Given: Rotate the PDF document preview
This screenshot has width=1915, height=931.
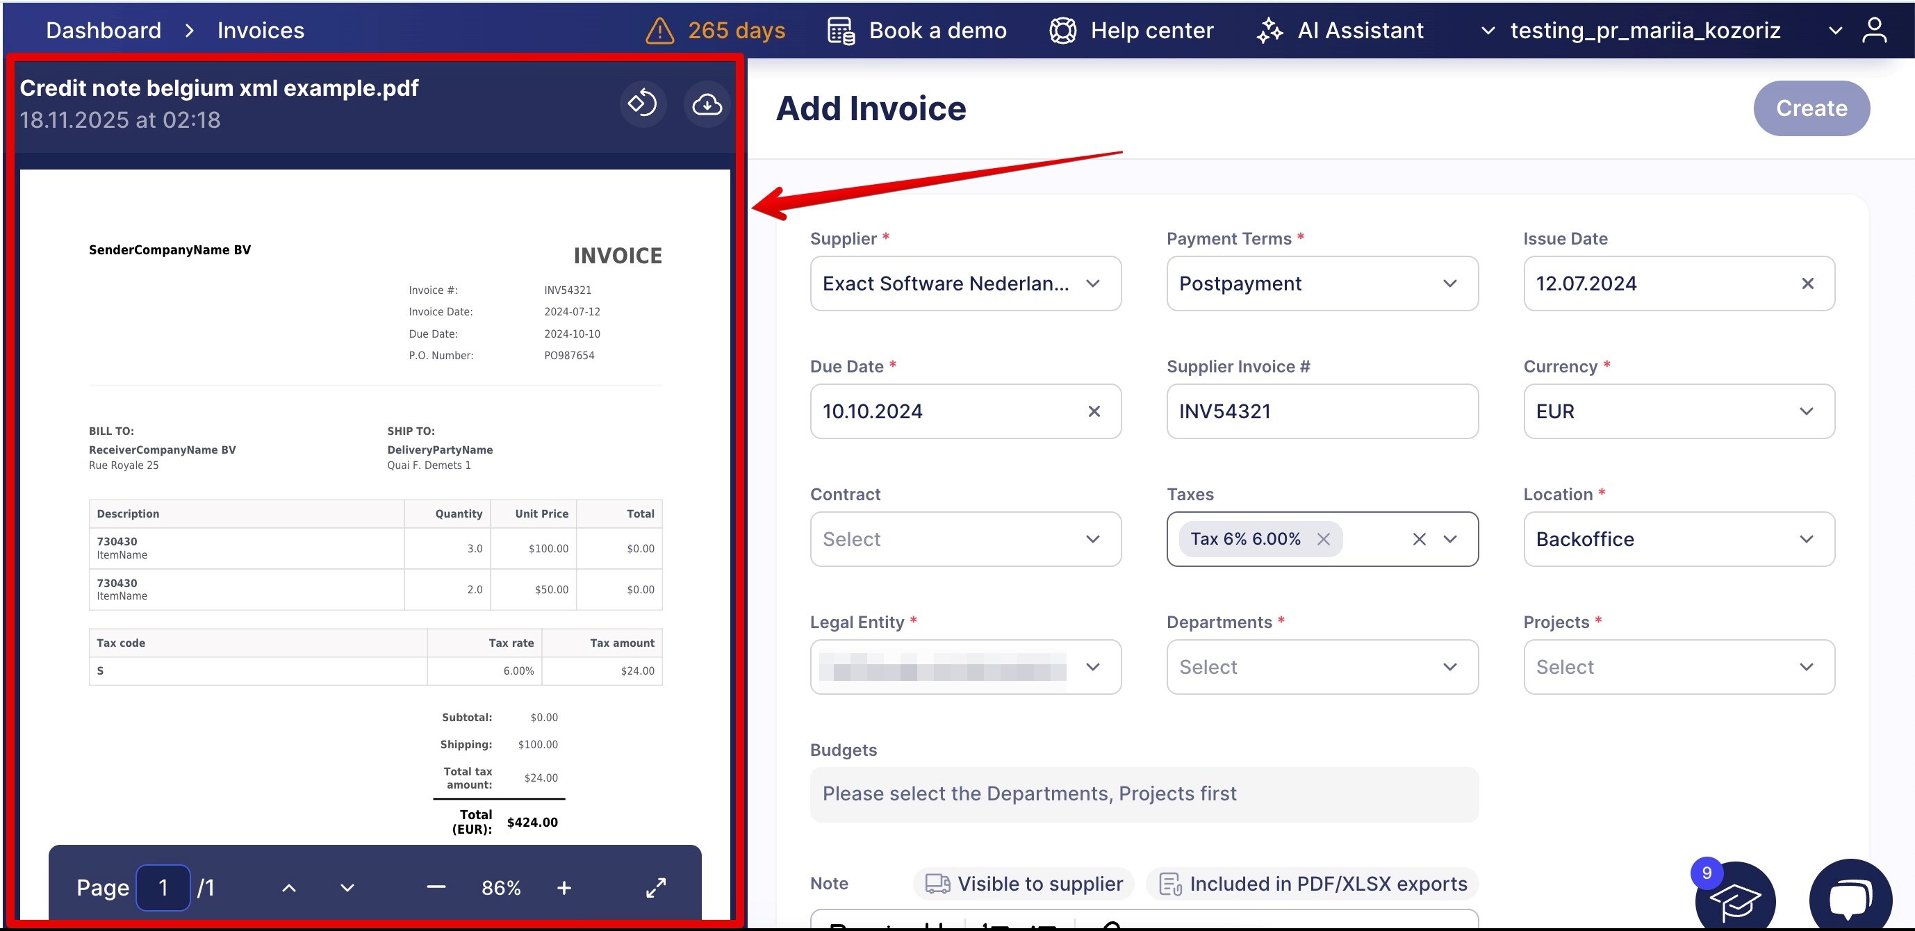Looking at the screenshot, I should [x=642, y=104].
